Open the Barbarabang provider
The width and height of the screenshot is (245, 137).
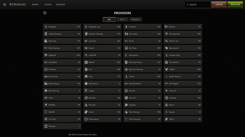pyautogui.click(x=62, y=84)
